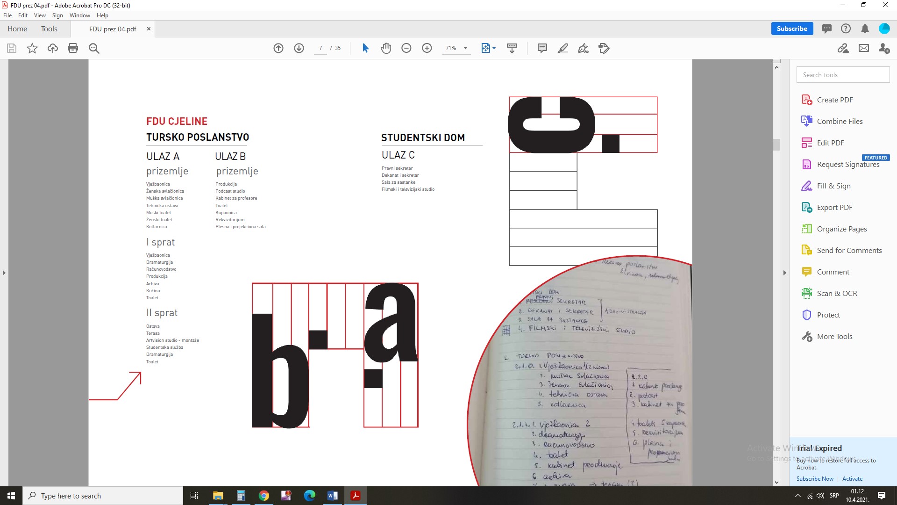Screen dimensions: 897x505
Task: Share a link to the file
Action: [843, 48]
